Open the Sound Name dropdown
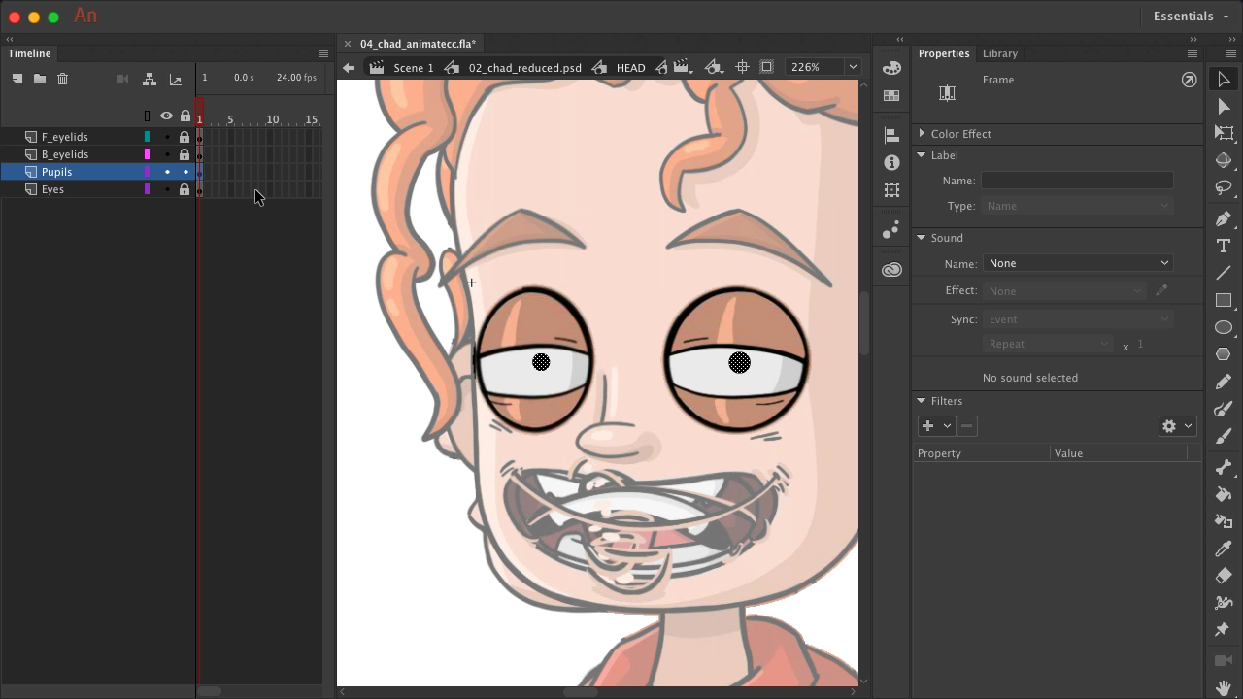 pos(1078,263)
